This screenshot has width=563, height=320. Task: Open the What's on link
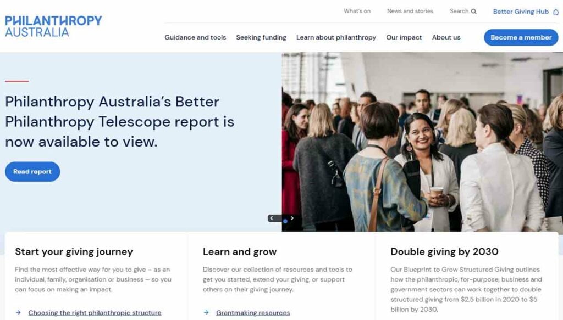[x=357, y=11]
